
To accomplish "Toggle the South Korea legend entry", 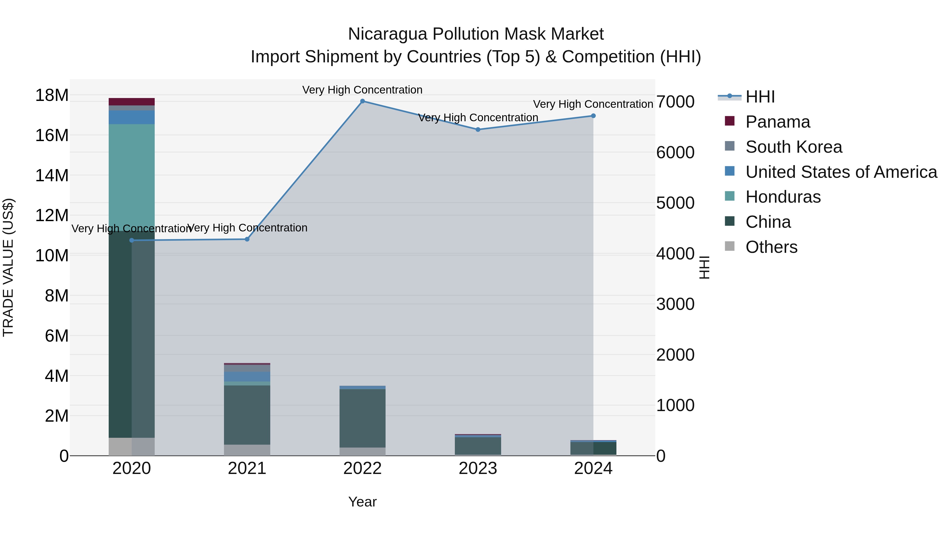I will click(x=784, y=147).
